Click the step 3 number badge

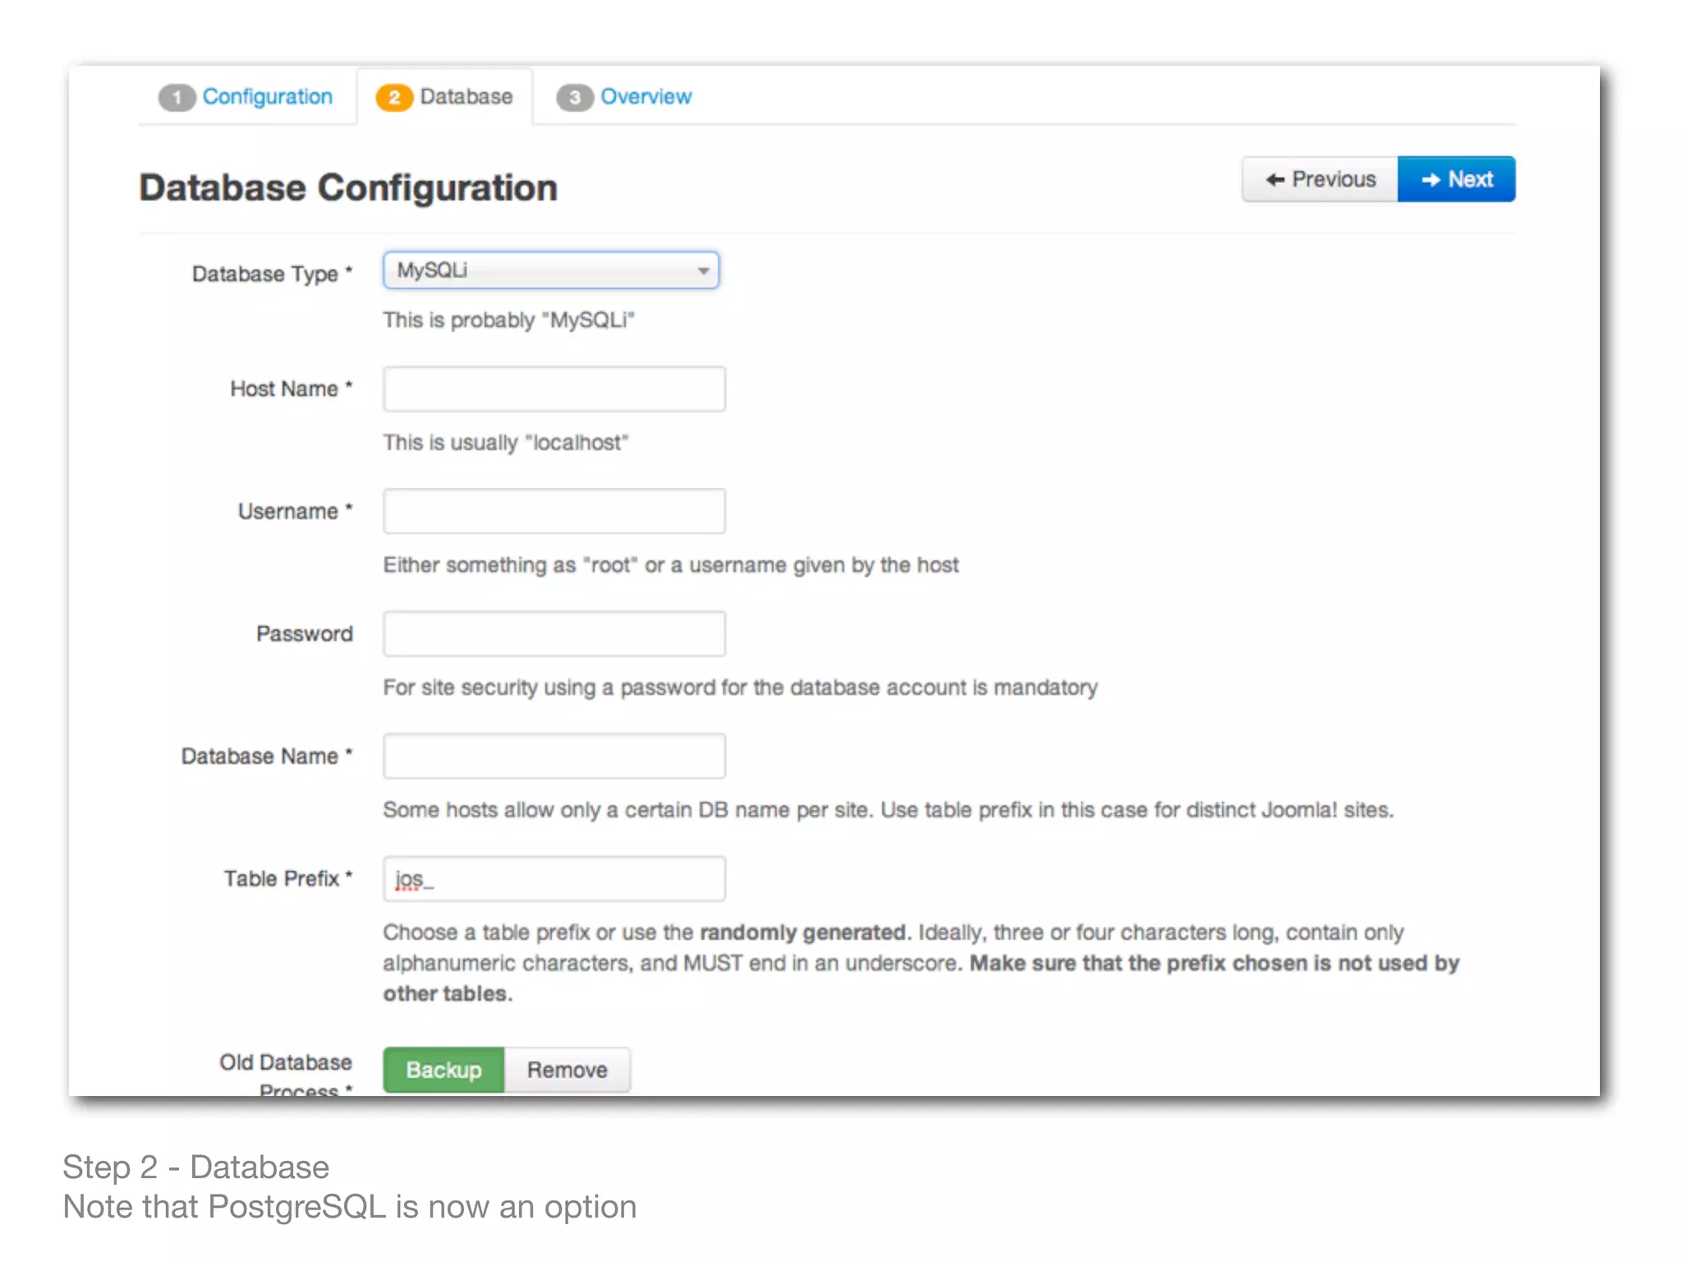(x=575, y=98)
